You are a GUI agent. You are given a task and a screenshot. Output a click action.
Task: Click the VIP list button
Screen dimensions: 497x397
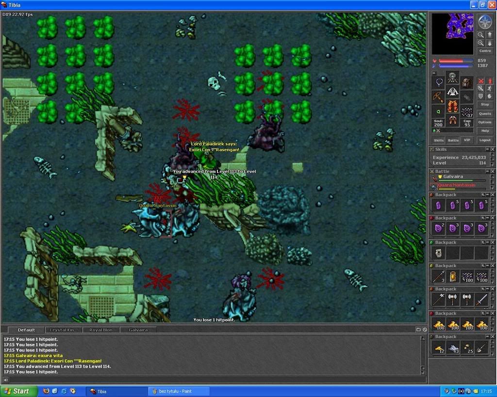tap(467, 140)
